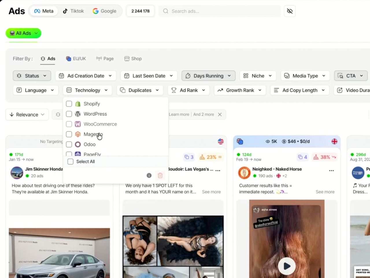Click the WooCommerce logo icon

(x=78, y=124)
